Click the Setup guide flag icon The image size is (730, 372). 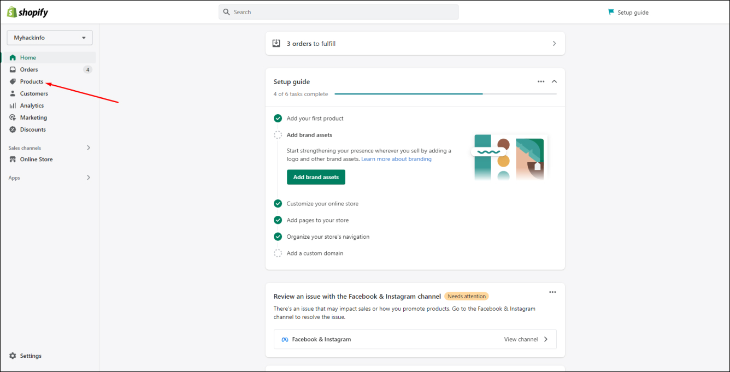pyautogui.click(x=611, y=12)
